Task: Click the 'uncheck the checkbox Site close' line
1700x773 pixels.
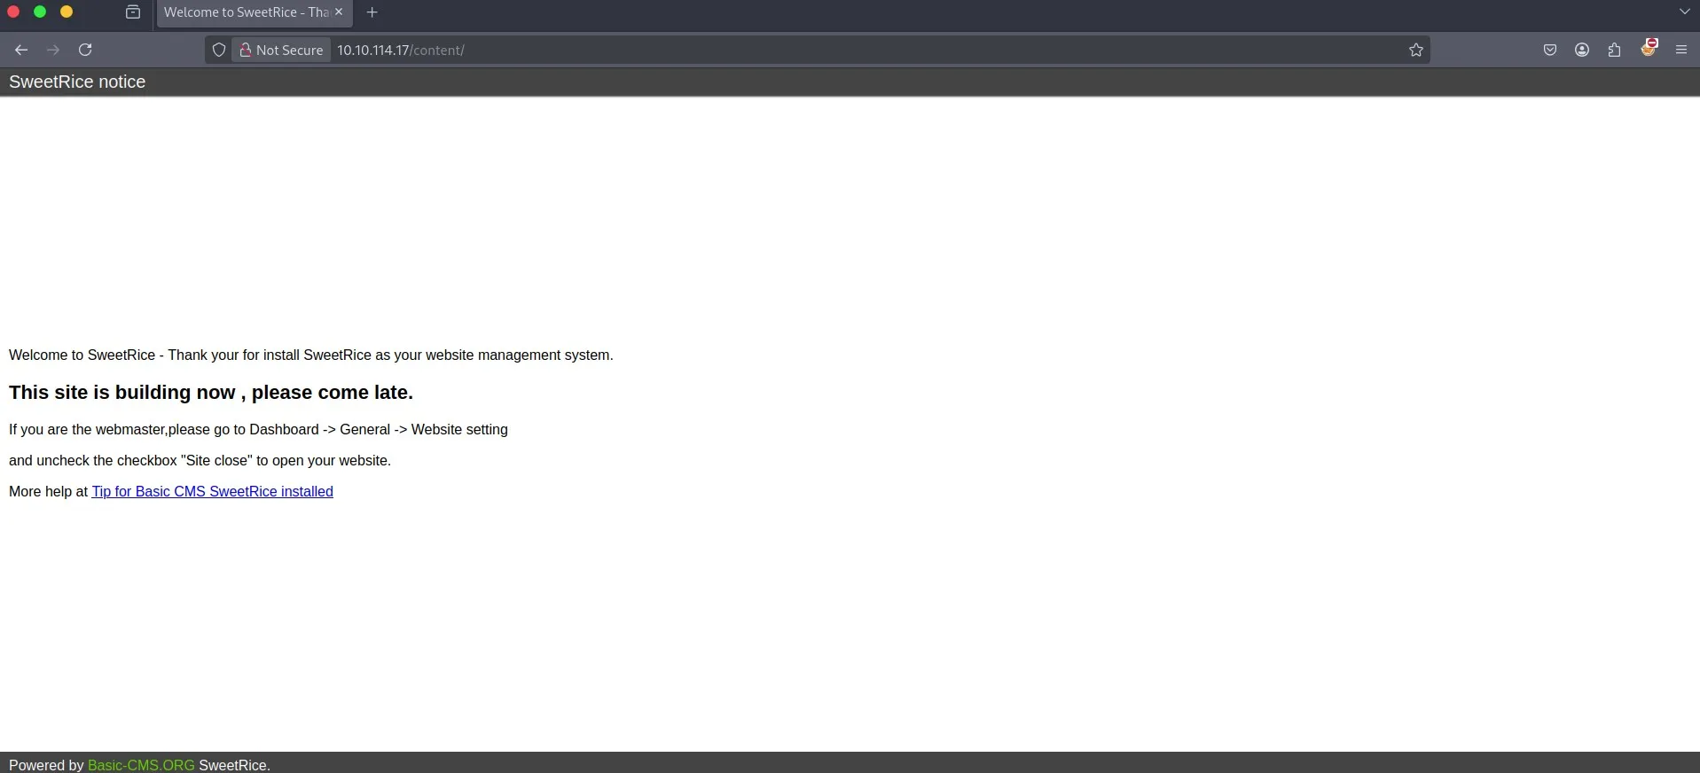Action: click(x=200, y=460)
